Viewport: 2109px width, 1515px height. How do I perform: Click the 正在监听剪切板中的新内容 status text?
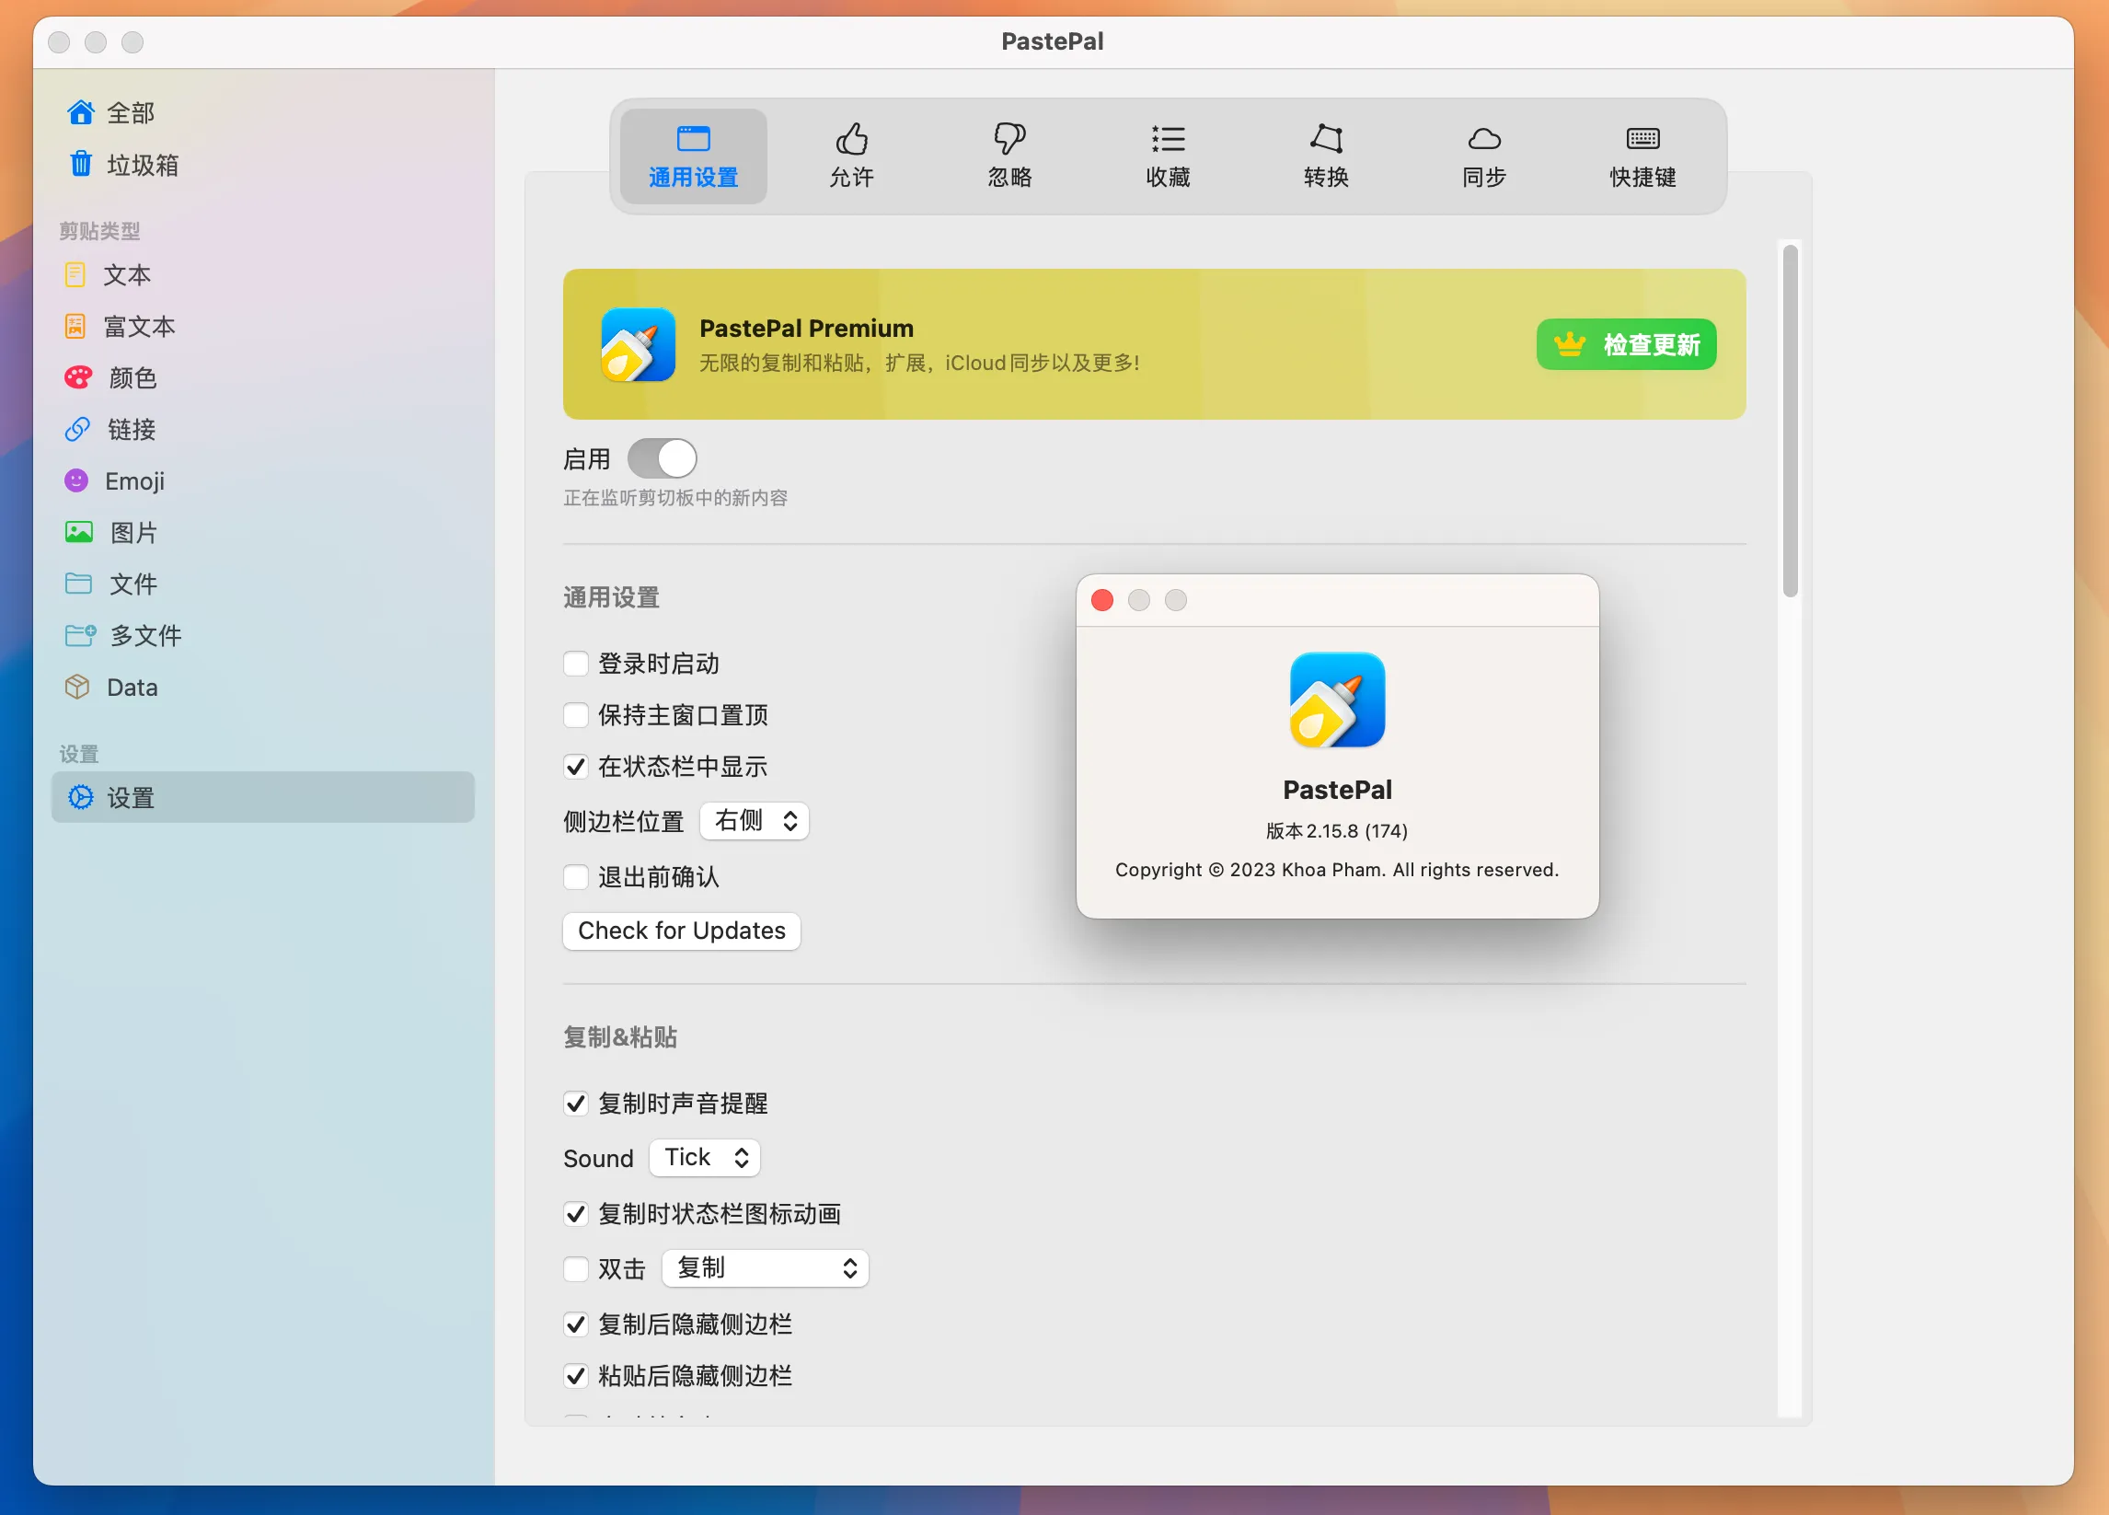click(675, 498)
